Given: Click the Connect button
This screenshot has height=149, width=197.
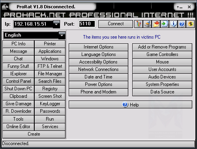Looking at the screenshot, I should [x=116, y=24].
